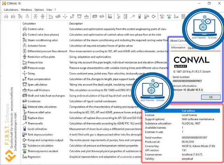Screen dimensions: 224x165
Task: Select the Rupture discs toolbar icon
Action: click(125, 16)
